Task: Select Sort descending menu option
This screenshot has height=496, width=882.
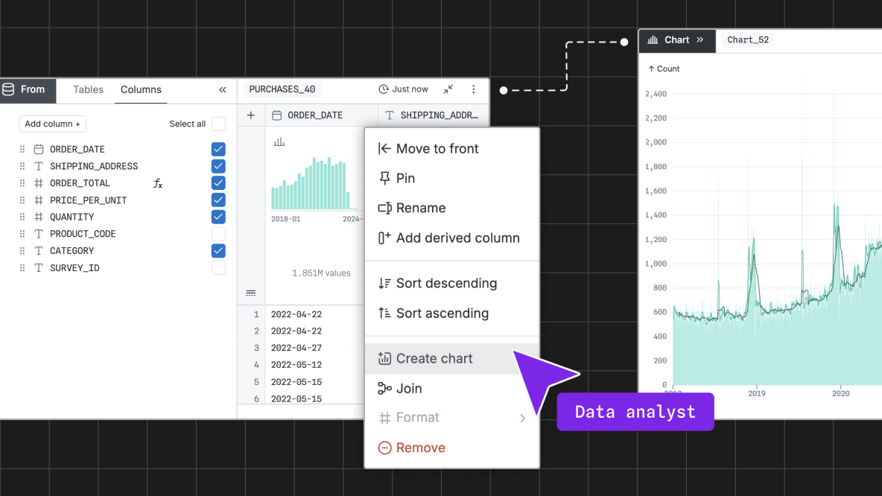Action: pyautogui.click(x=445, y=283)
